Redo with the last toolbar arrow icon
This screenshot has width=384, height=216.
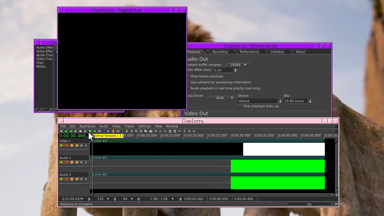pyautogui.click(x=194, y=131)
